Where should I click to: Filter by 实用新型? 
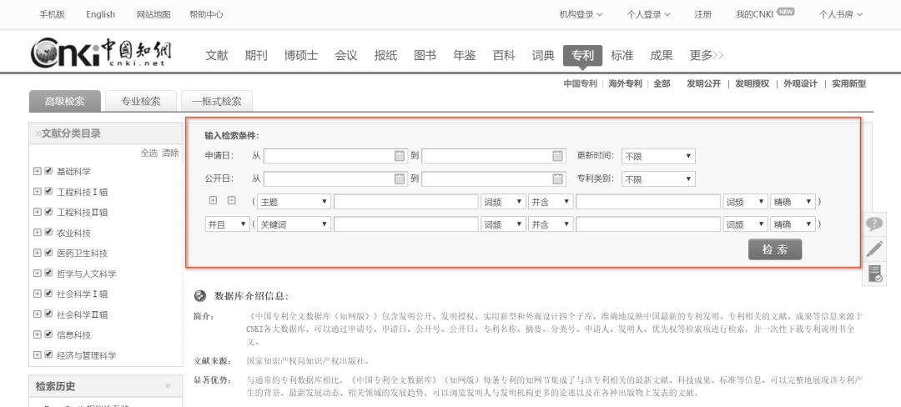coord(848,83)
